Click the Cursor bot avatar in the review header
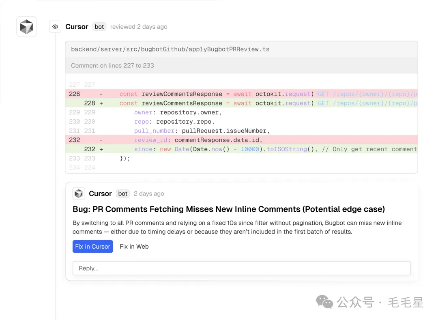Image resolution: width=438 pixels, height=320 pixels. [x=26, y=26]
